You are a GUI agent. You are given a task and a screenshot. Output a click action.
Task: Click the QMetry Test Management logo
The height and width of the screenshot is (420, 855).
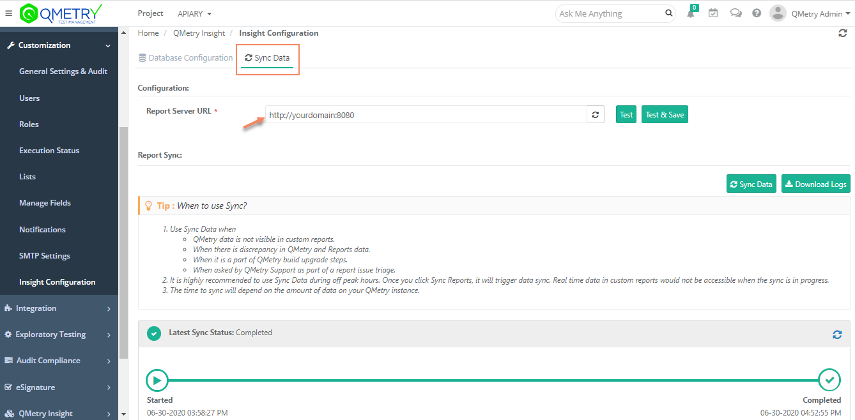pyautogui.click(x=61, y=13)
